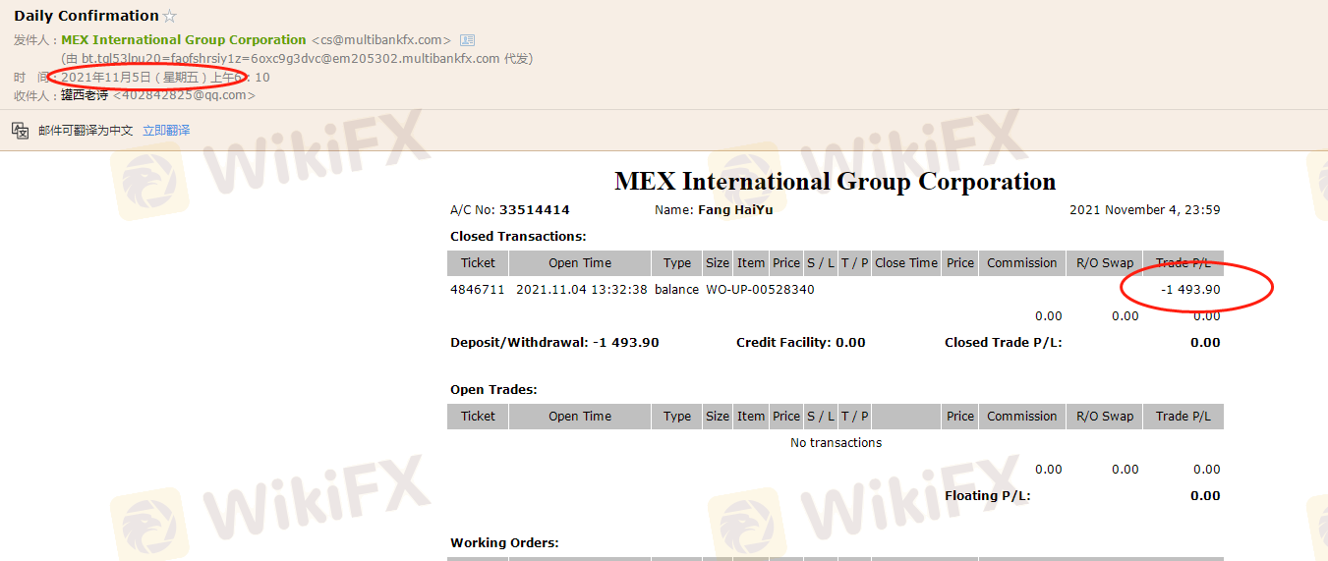Click the 邮件可翻译为中文 notice text
The height and width of the screenshot is (561, 1328).
(86, 130)
